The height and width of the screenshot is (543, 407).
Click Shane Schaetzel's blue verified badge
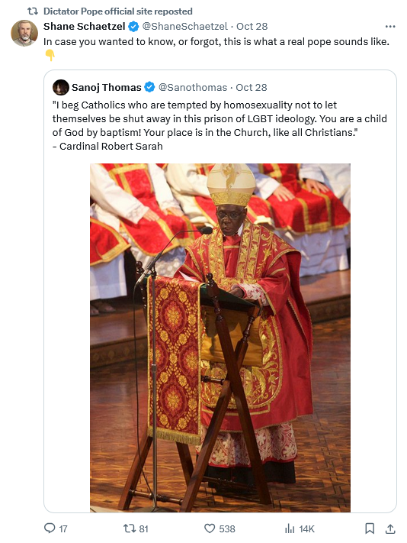click(x=133, y=26)
